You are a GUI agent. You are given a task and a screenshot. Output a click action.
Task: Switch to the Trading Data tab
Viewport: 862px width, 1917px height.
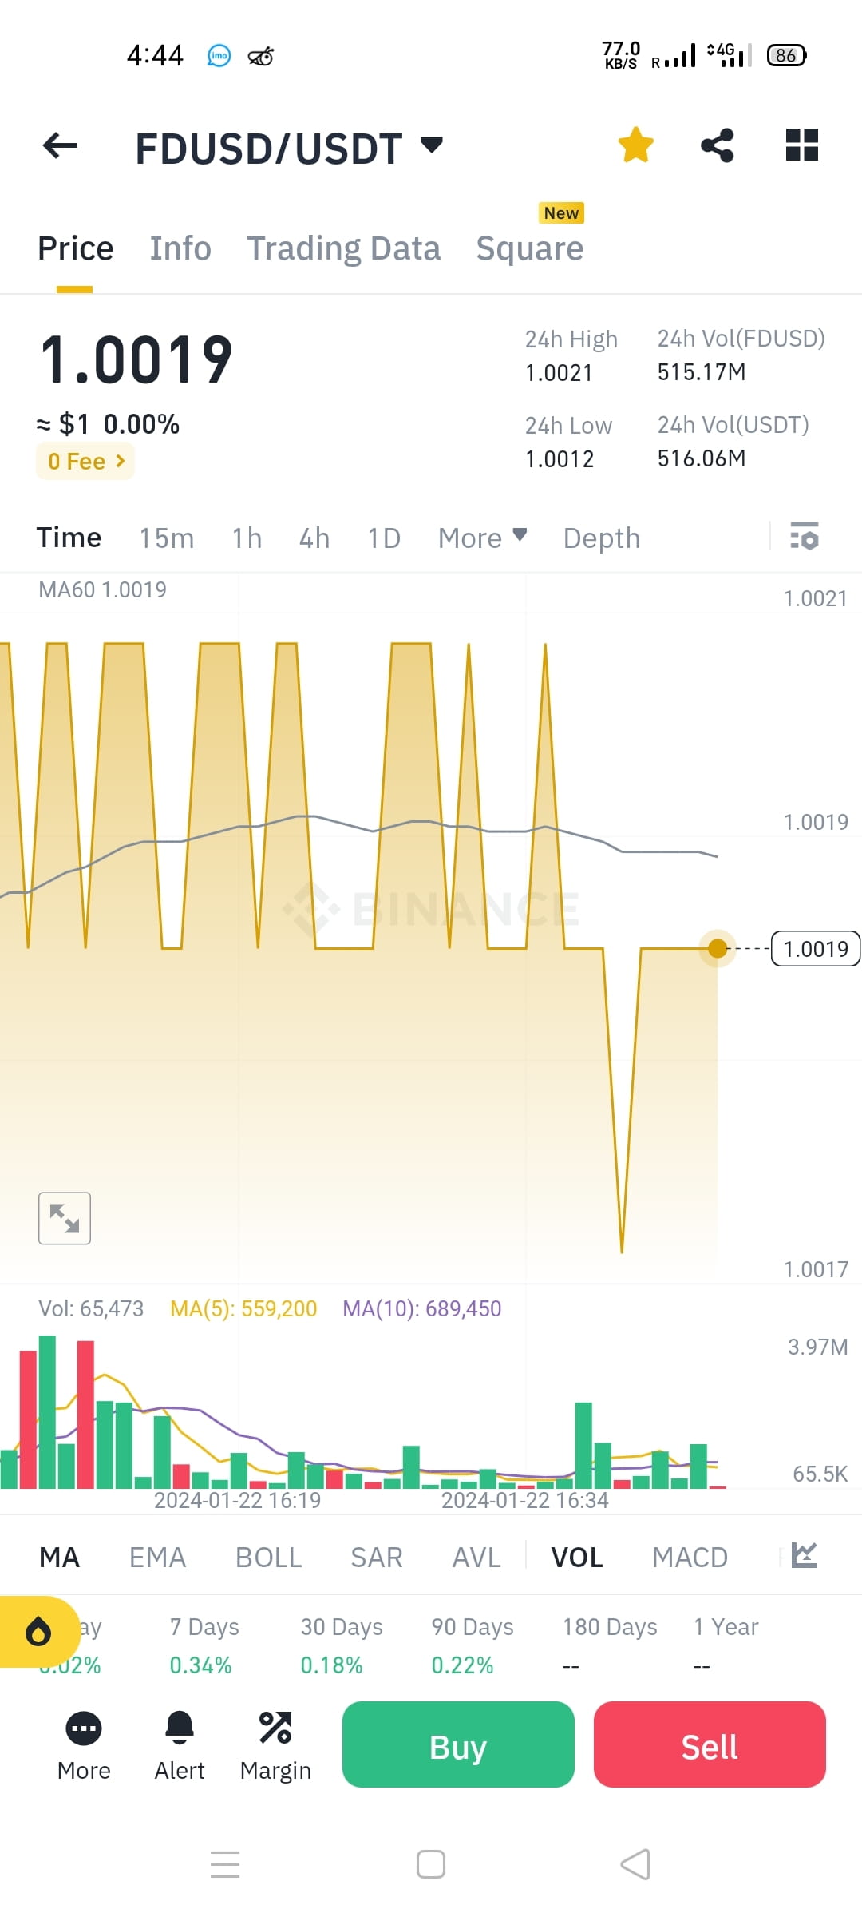click(x=344, y=248)
